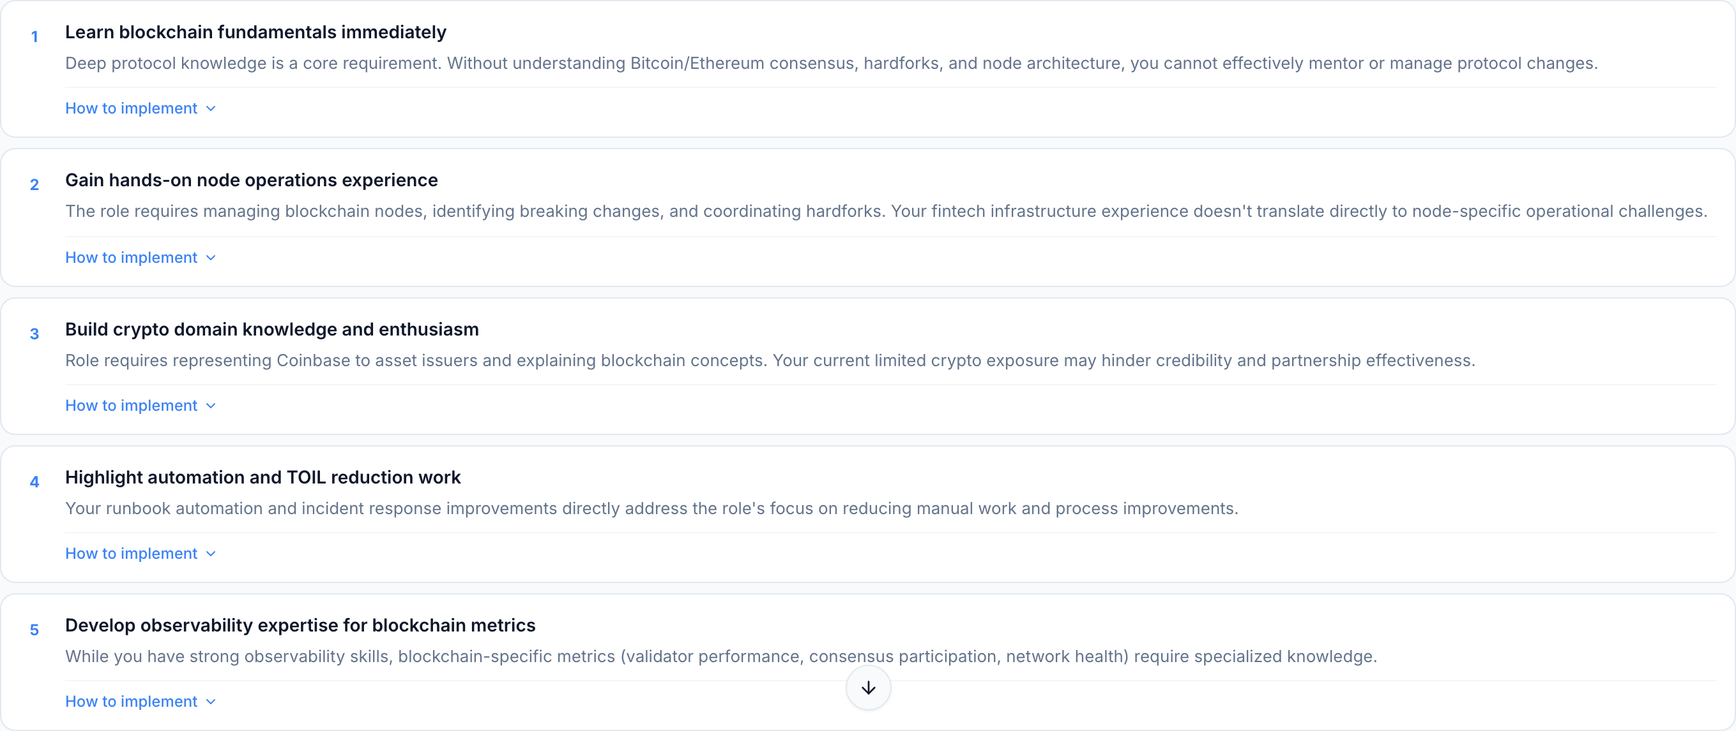The height and width of the screenshot is (731, 1736).
Task: Select title 'Learn blockchain fundamentals immediately'
Action: 255,33
